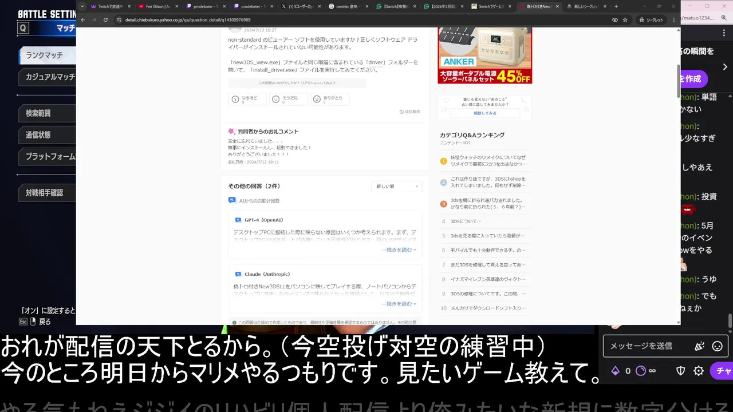Screen dimensions: 733x412
Task: Toggle the なるほど reaction
Action: coord(247,99)
